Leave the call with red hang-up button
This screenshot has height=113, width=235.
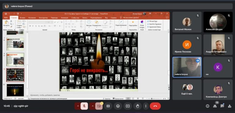click(155, 106)
